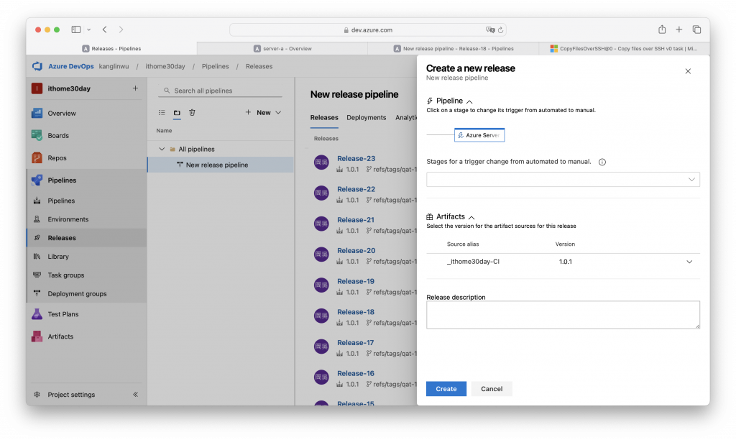Go back with Safari back arrow
The image size is (736, 440).
point(105,29)
